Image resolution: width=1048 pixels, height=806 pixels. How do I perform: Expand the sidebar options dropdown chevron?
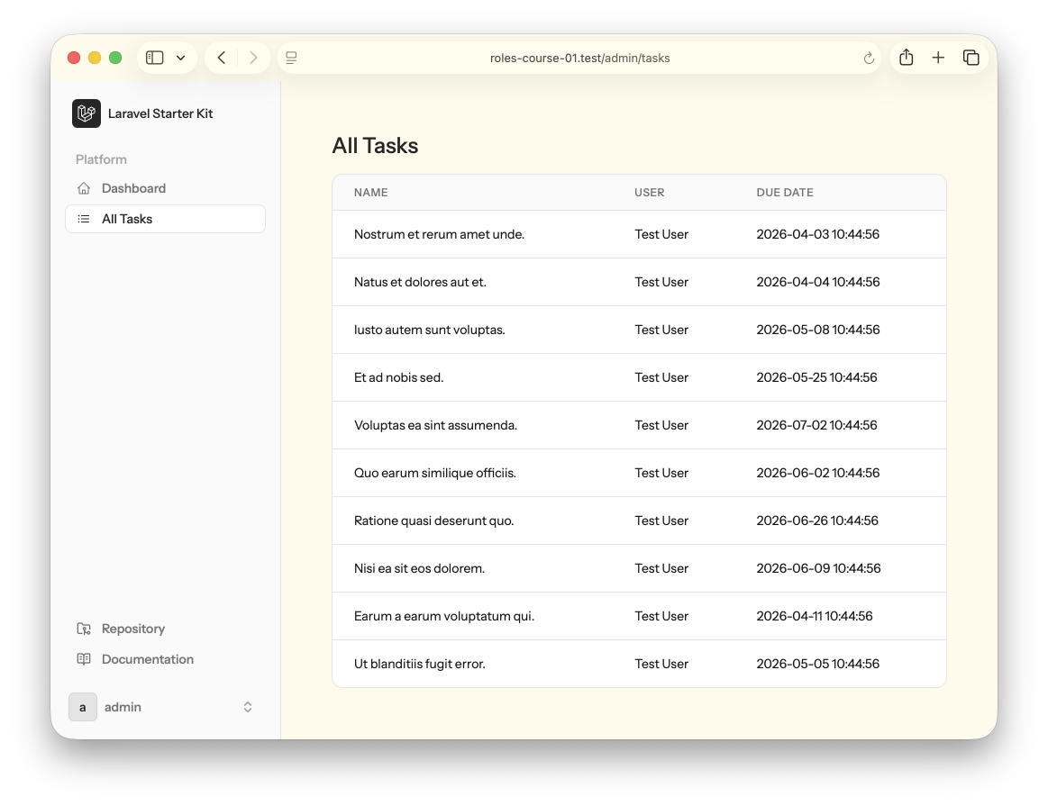click(181, 58)
